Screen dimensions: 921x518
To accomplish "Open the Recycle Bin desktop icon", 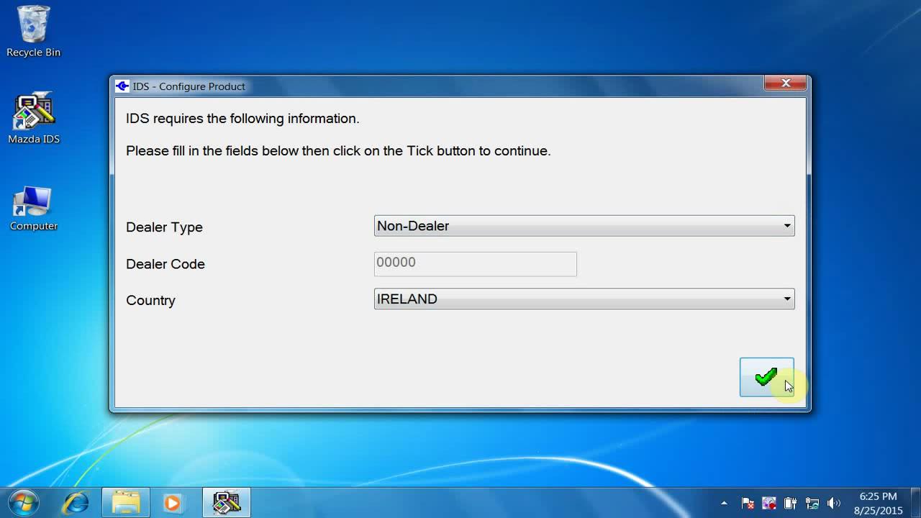I will tap(33, 32).
